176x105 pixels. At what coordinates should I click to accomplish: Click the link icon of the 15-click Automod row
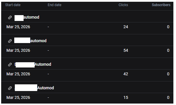[10, 88]
